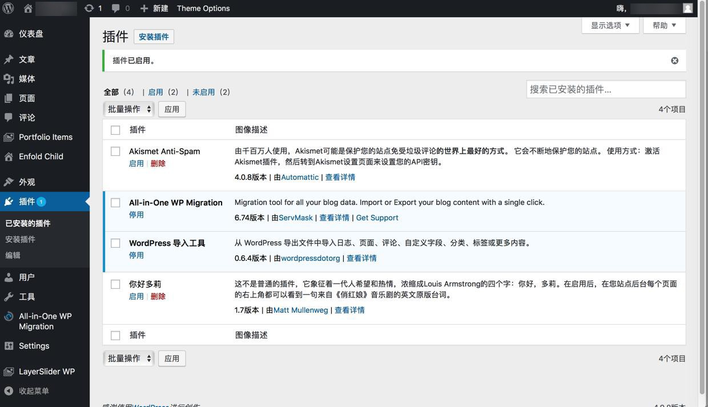Open the Get Support link
Screen dimensions: 708x407
[x=377, y=217]
